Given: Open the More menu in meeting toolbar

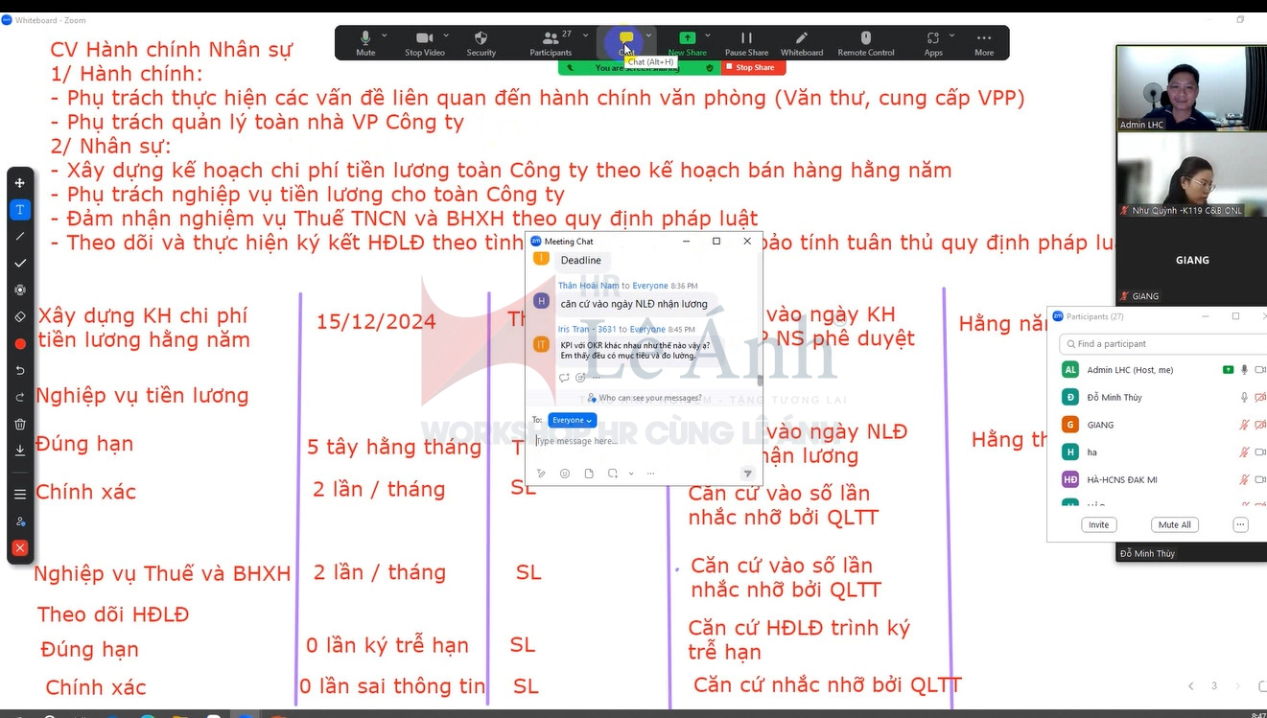Looking at the screenshot, I should pyautogui.click(x=983, y=42).
